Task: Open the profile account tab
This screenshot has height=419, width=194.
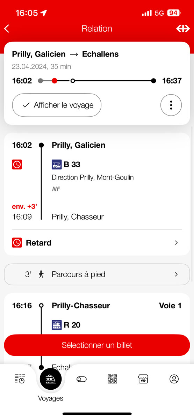Action: (174, 379)
